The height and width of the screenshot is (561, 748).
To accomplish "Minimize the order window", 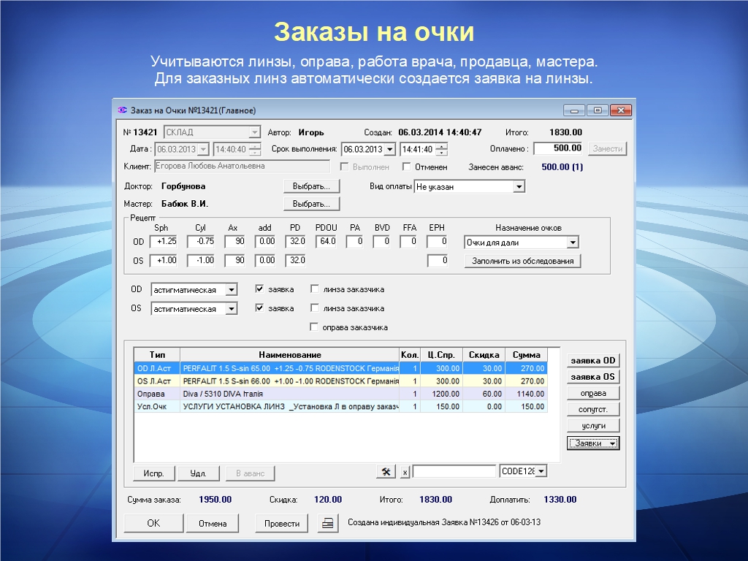I will pyautogui.click(x=574, y=110).
